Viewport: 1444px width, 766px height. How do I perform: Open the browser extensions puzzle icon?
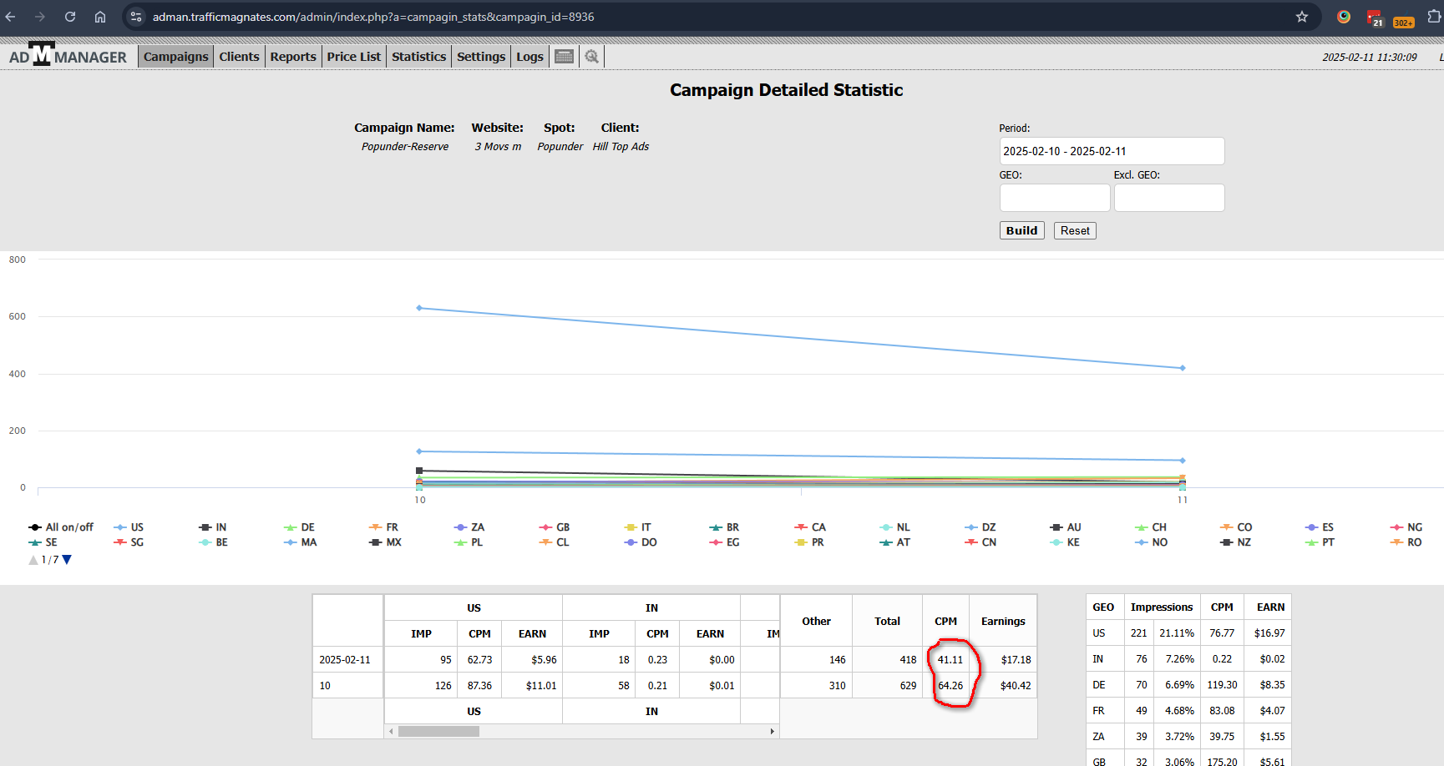click(x=1434, y=17)
